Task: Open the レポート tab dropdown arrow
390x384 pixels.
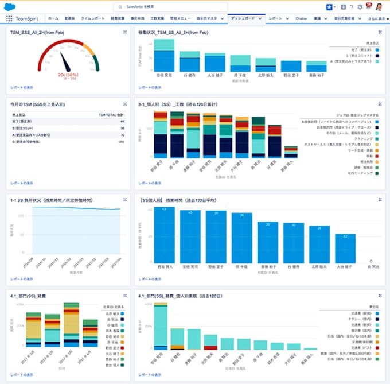Action: pyautogui.click(x=287, y=19)
